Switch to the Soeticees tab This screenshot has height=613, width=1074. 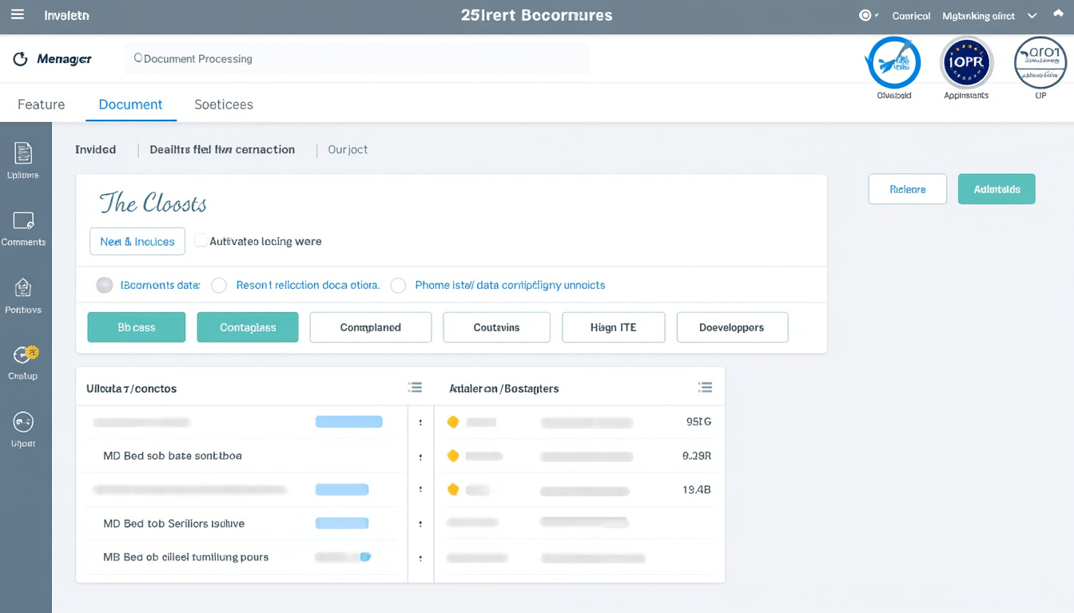[224, 105]
